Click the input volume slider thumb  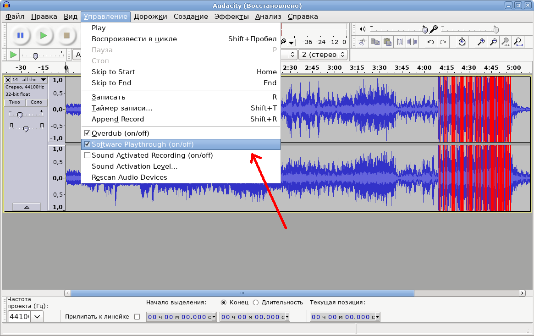[x=496, y=30]
